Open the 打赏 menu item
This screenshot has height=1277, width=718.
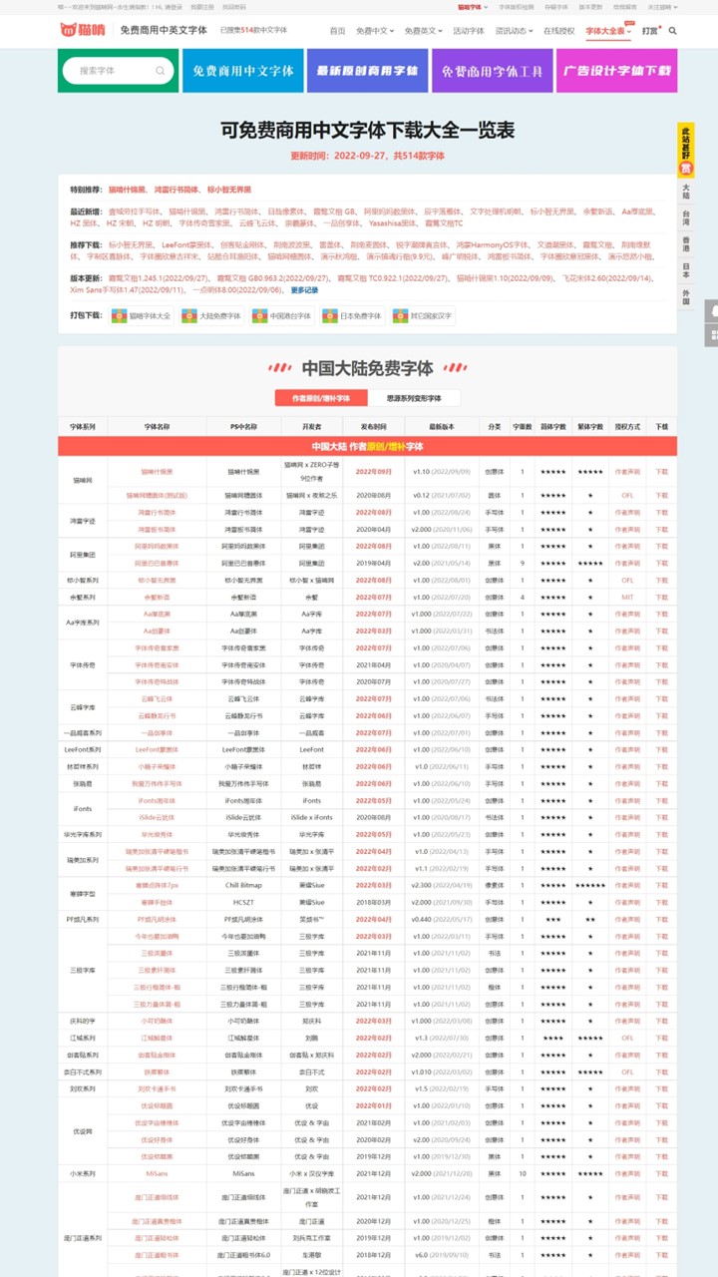(x=651, y=31)
